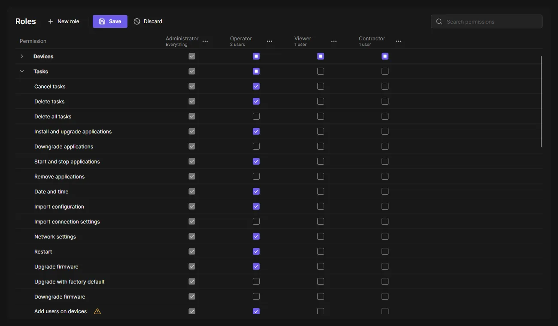Click warning triangle beside Add users on devices
This screenshot has width=558, height=326.
coord(97,311)
